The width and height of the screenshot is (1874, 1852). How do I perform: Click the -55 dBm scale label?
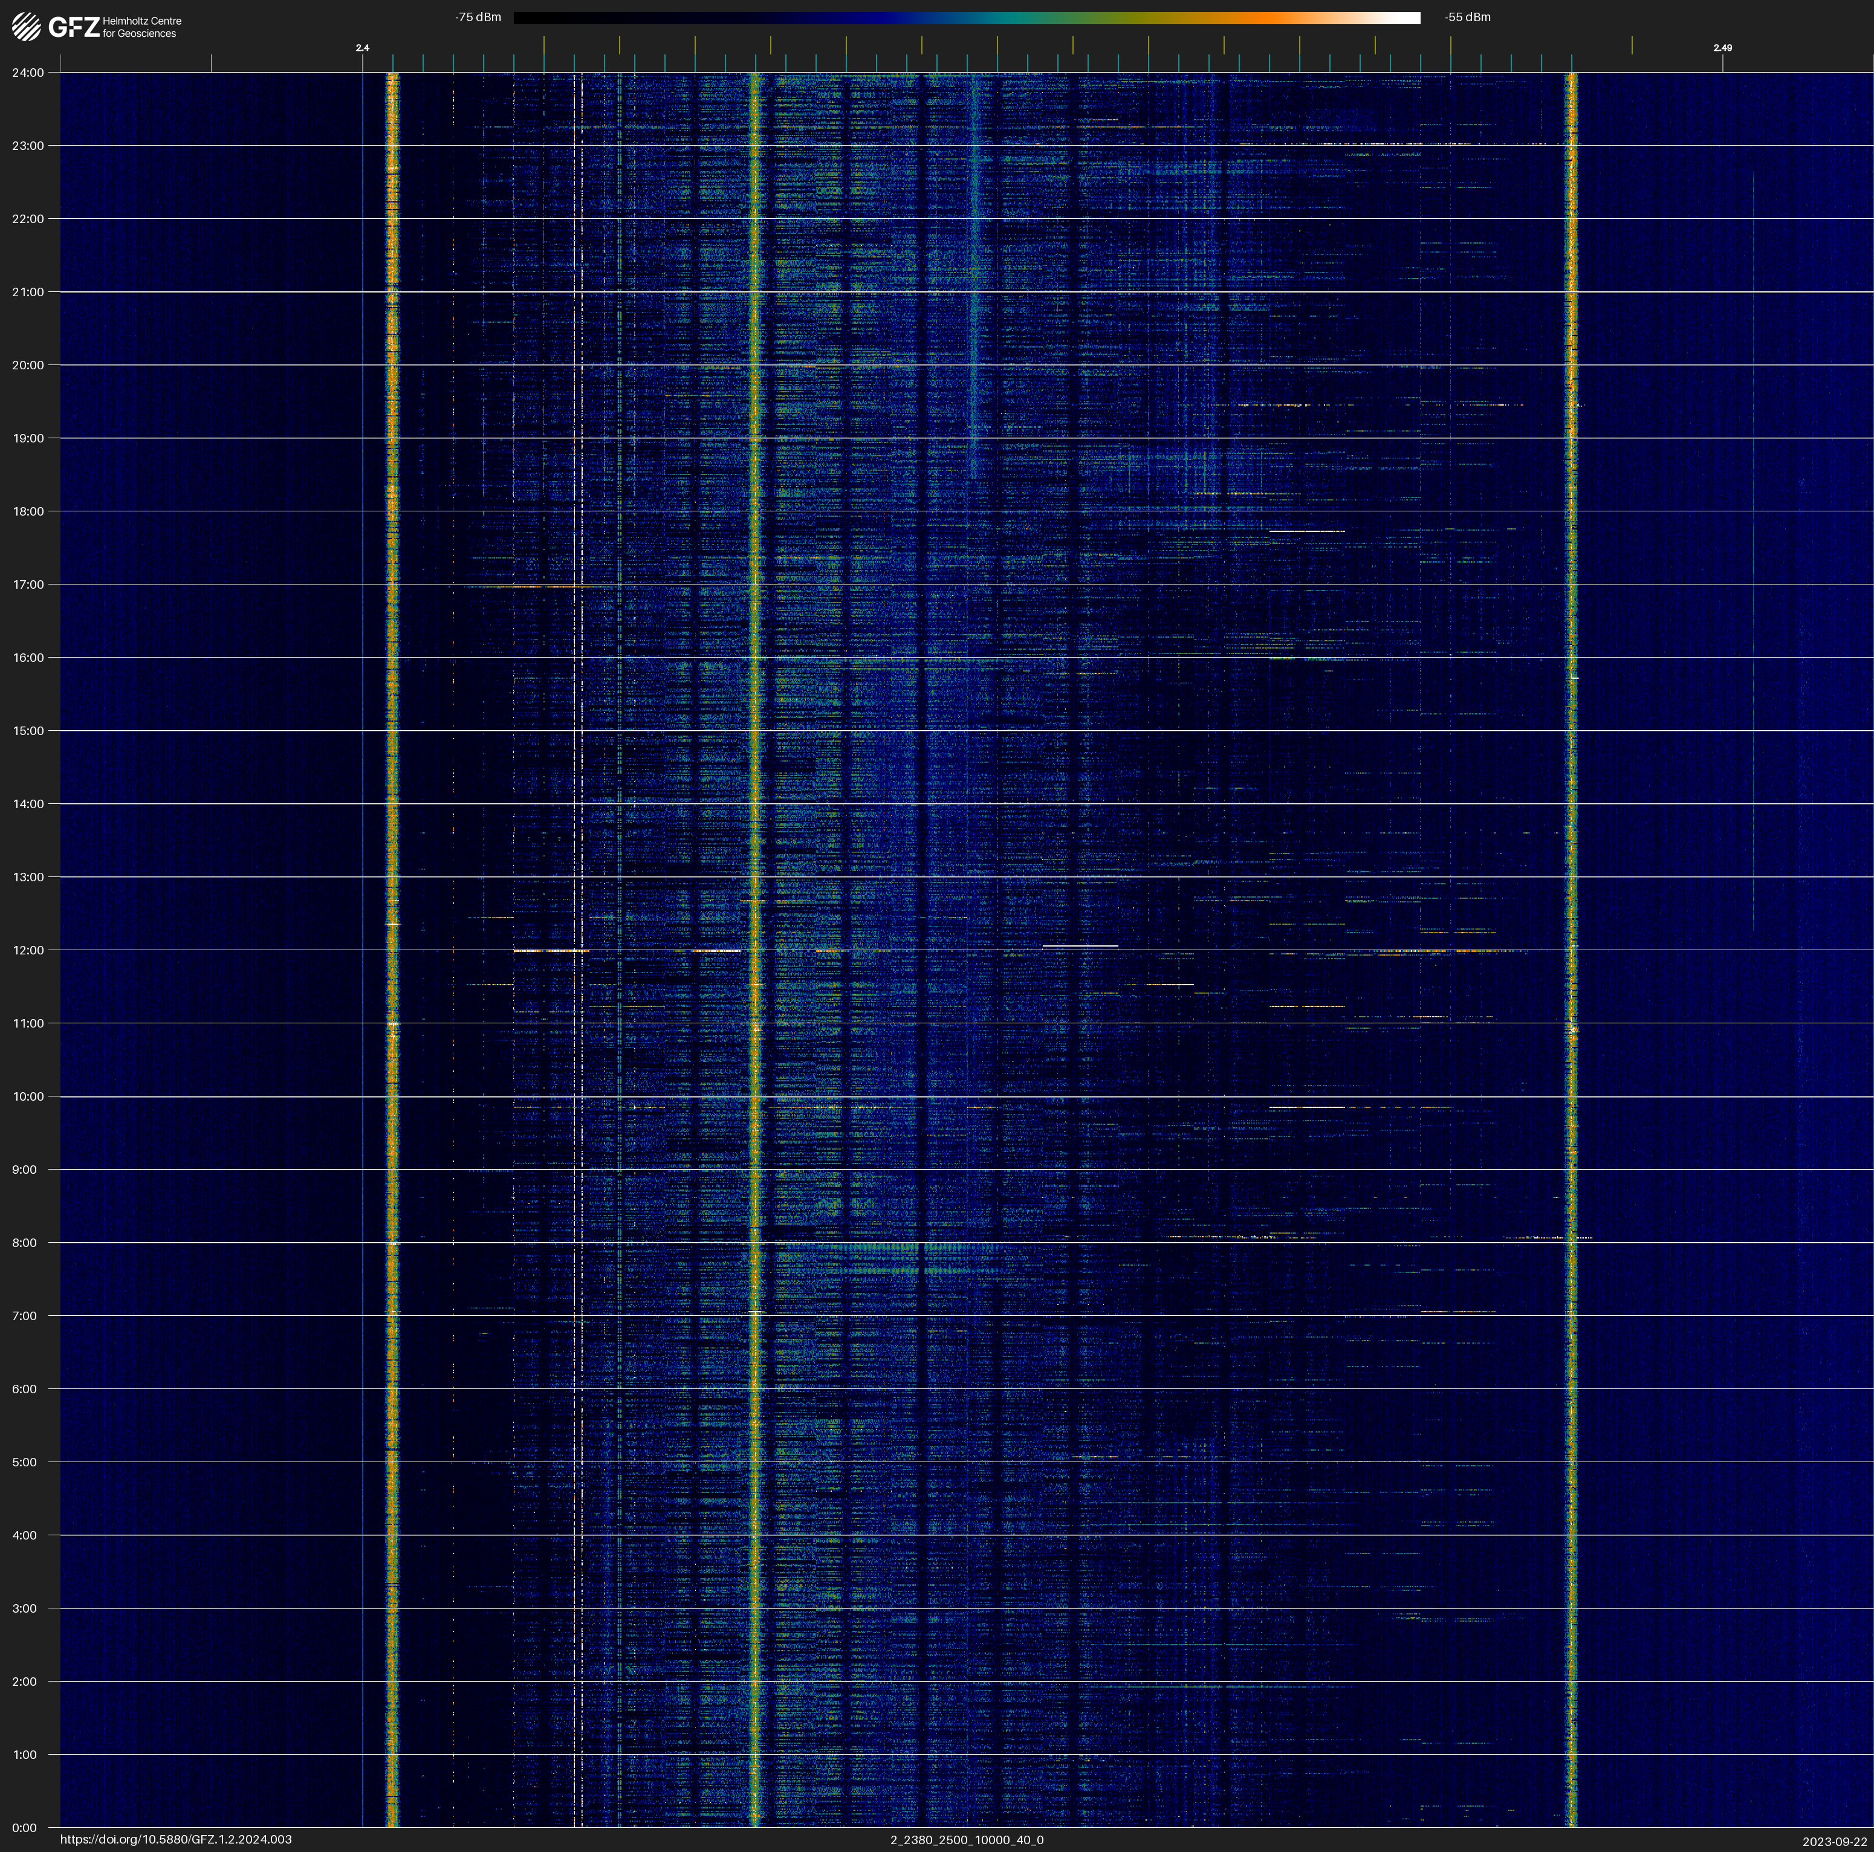point(1467,18)
